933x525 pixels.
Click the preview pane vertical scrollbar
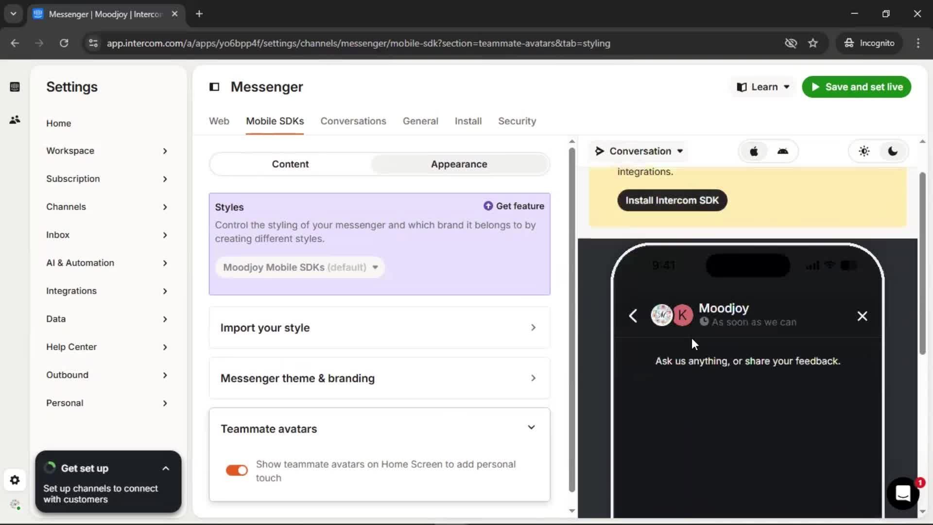tap(922, 262)
